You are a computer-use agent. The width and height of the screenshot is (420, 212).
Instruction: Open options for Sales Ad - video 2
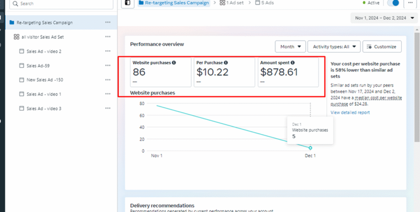click(107, 51)
